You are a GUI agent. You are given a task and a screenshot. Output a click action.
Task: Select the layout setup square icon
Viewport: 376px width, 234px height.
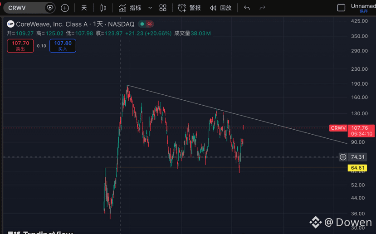[341, 8]
